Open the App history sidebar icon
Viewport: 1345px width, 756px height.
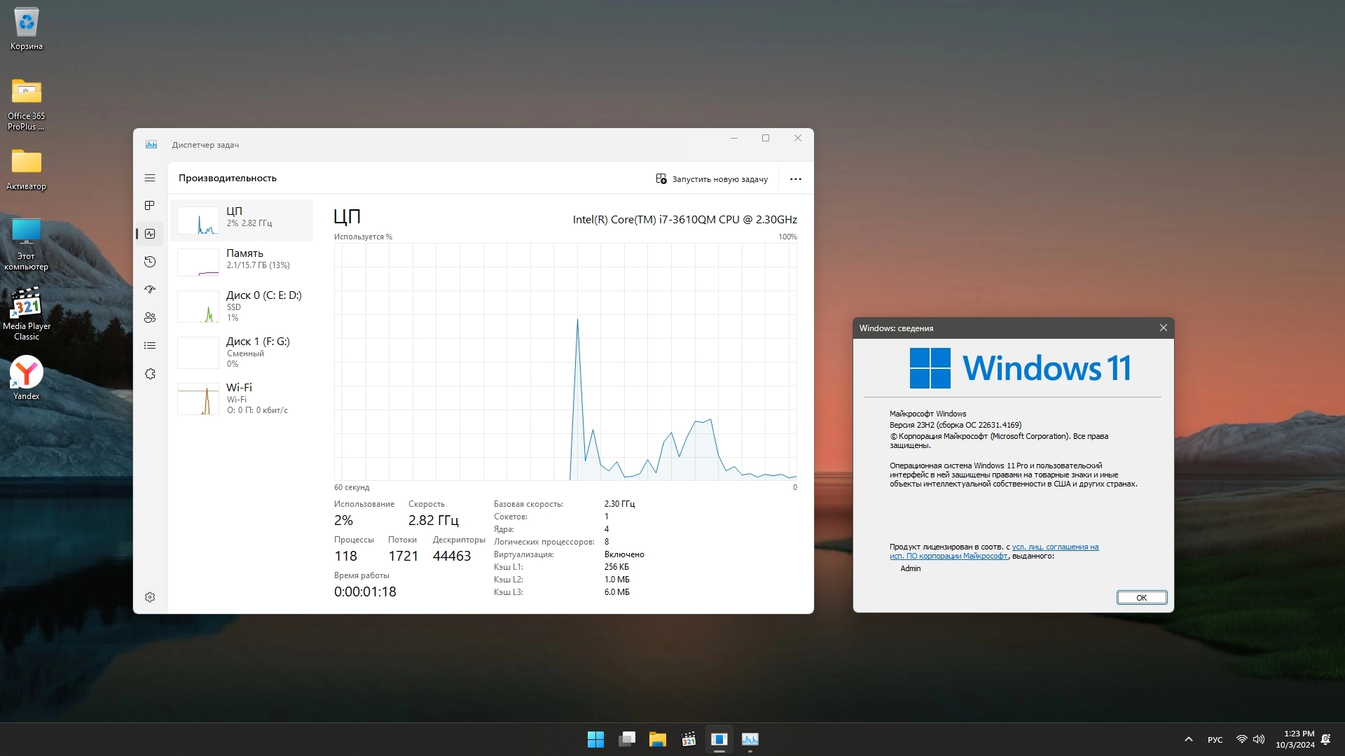point(150,262)
